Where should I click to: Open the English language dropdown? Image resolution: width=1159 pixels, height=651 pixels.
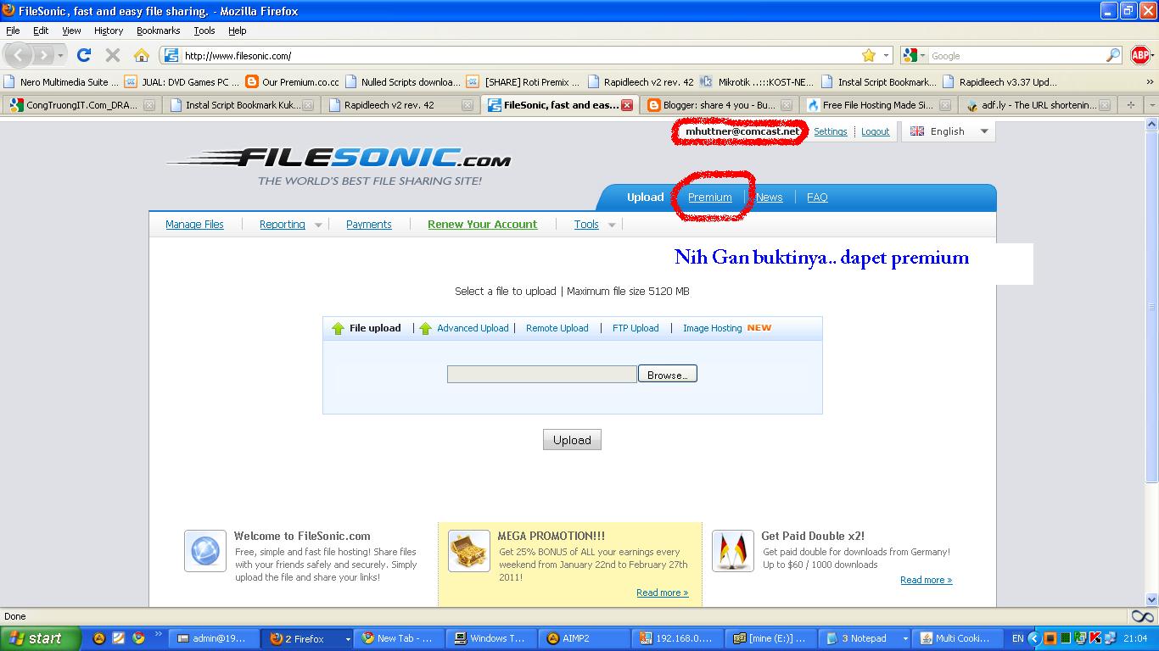[x=949, y=131]
